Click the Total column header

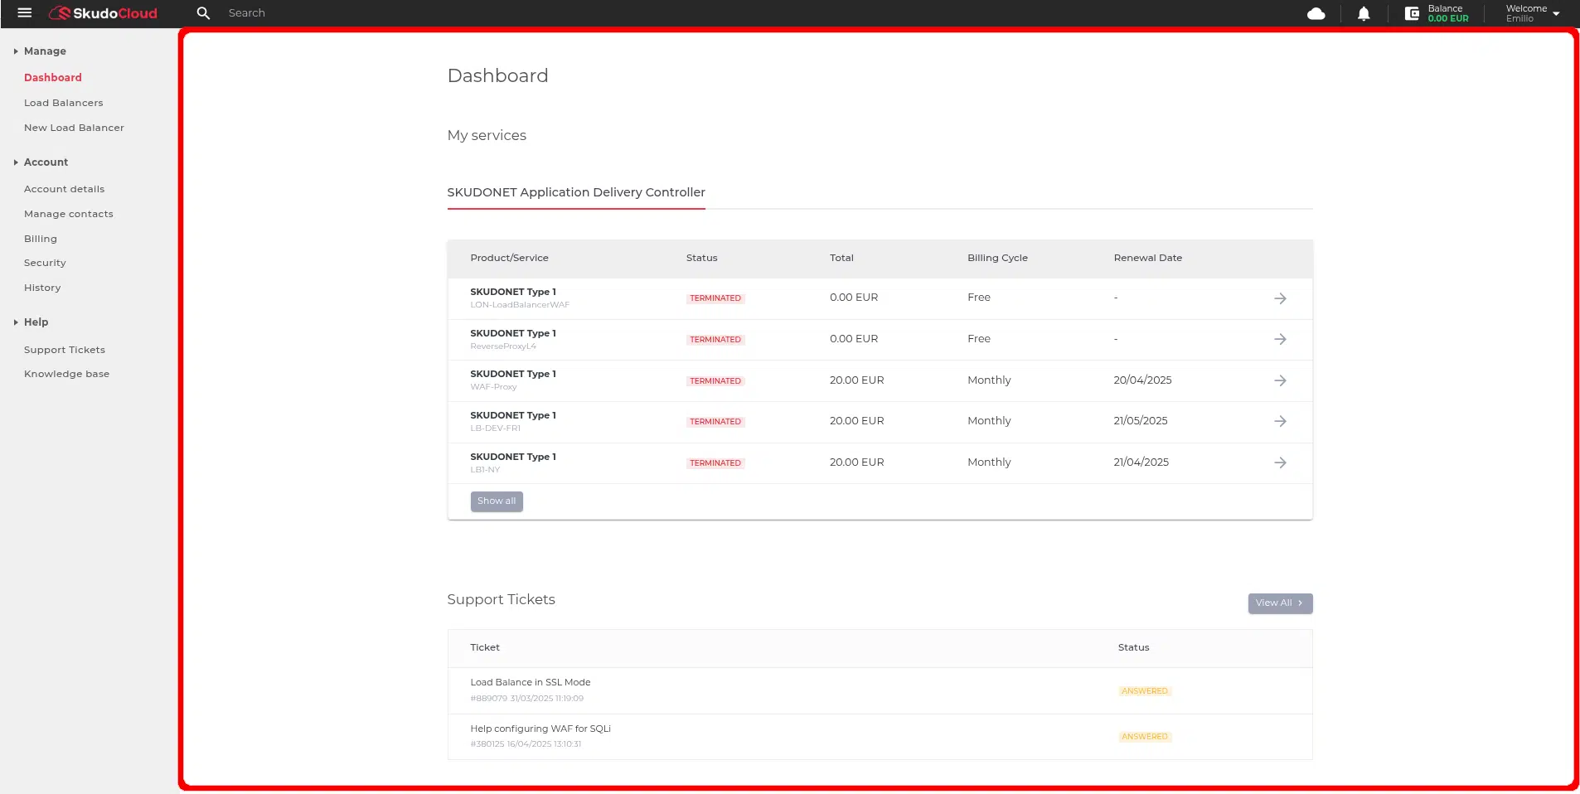[x=841, y=259]
